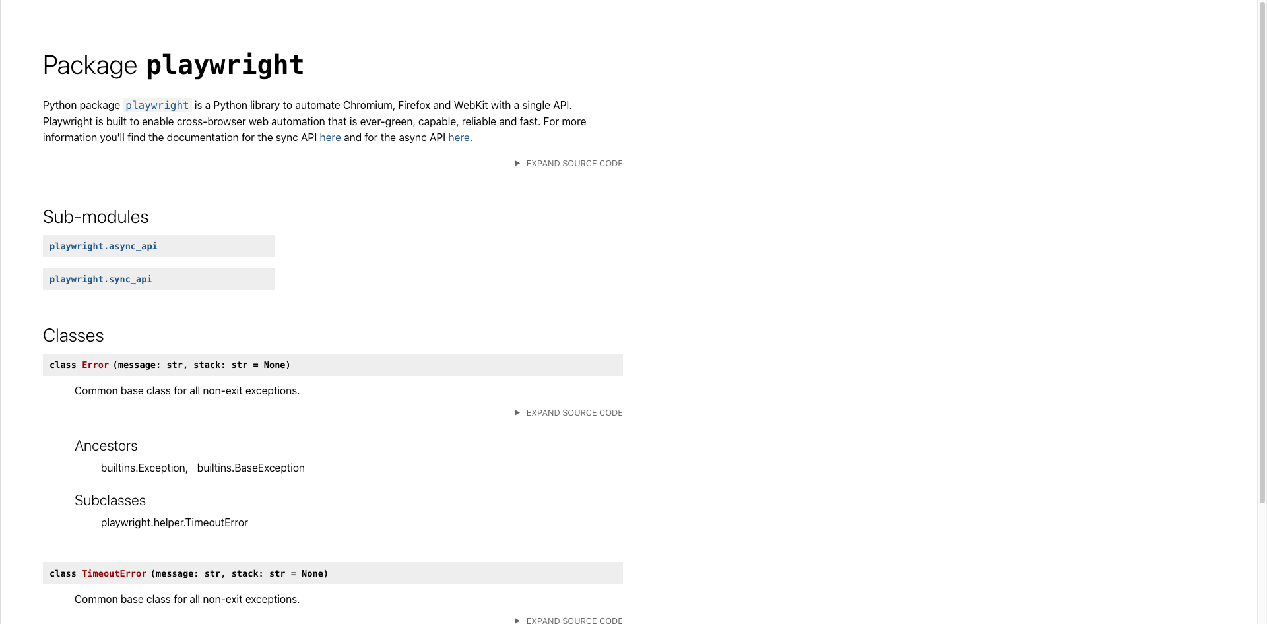Screen dimensions: 1267x624
Task: Follow the async API 'here' documentation link
Action: (x=459, y=137)
